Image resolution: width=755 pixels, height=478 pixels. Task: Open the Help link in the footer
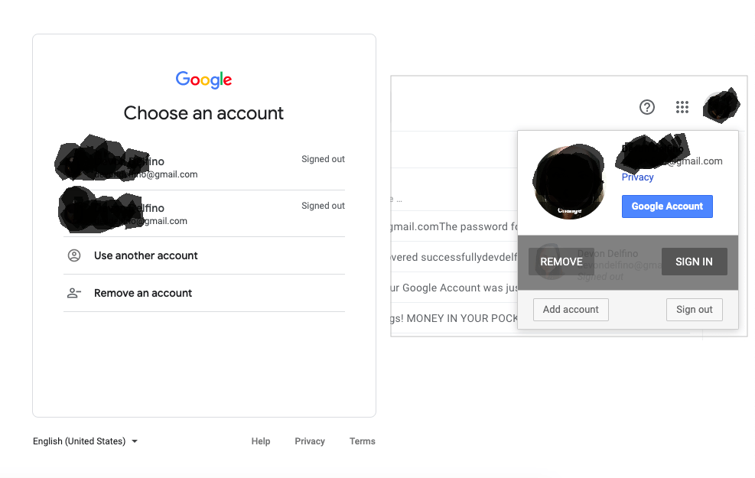[260, 441]
